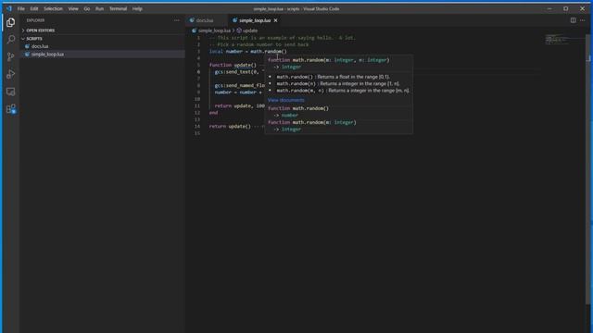Open Run and Debug view
This screenshot has height=333, width=593.
point(10,74)
